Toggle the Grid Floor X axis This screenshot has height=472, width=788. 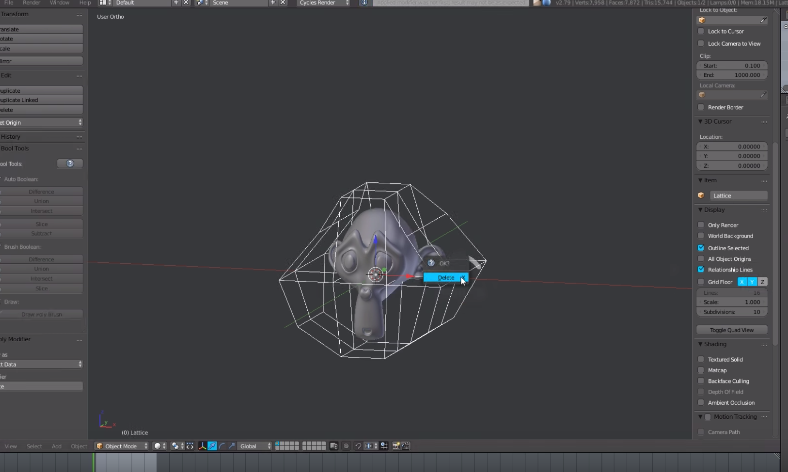pos(742,282)
